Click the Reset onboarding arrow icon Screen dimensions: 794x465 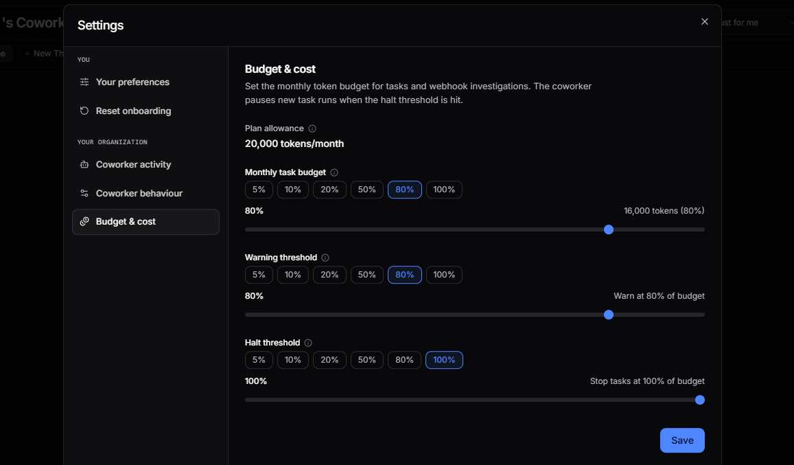click(84, 111)
